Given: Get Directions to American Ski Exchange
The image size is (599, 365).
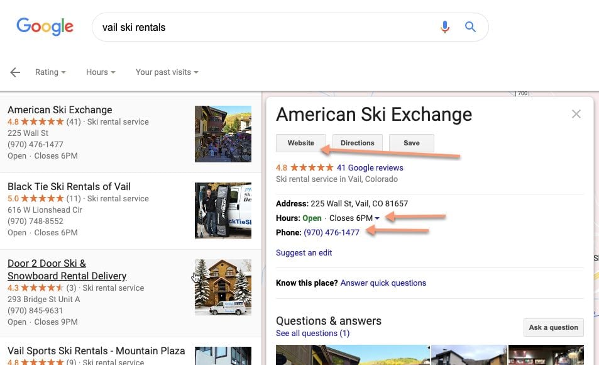Looking at the screenshot, I should click(x=358, y=143).
